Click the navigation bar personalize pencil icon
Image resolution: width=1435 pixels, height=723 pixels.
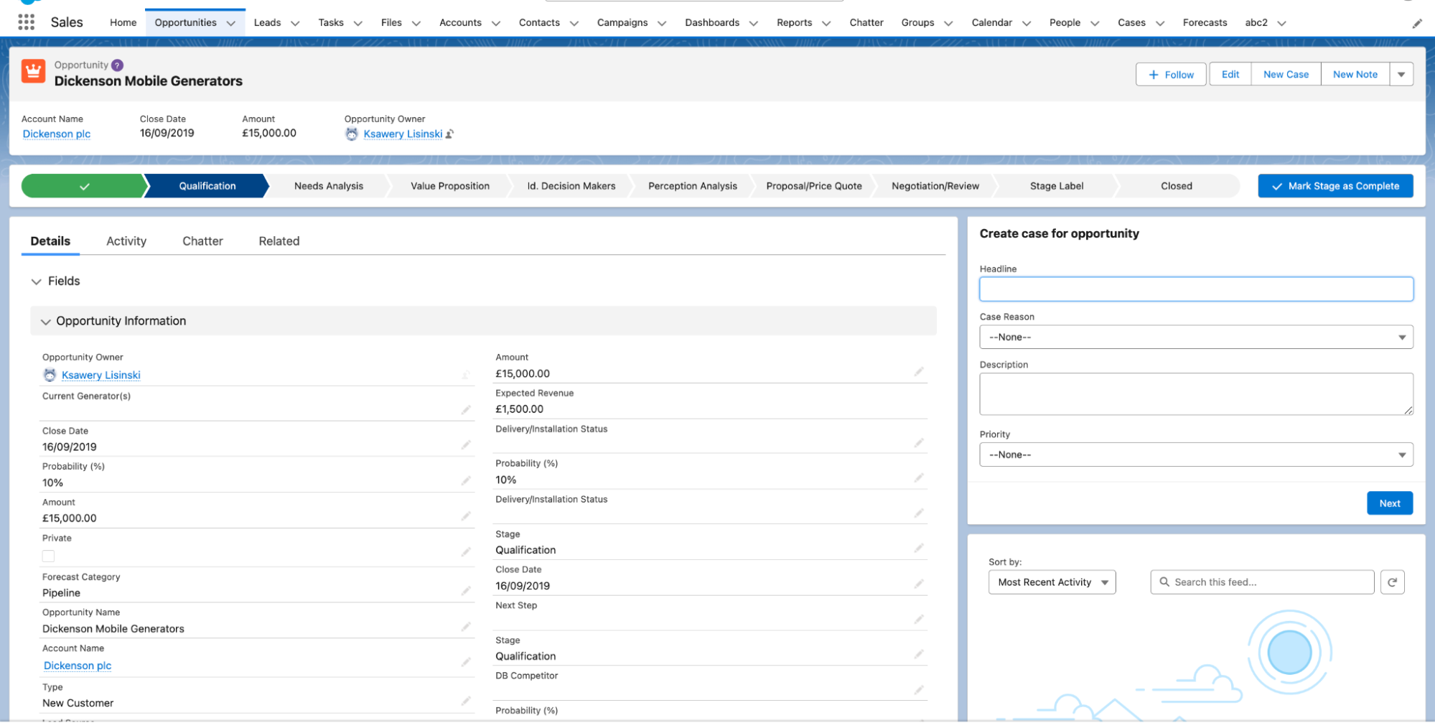1416,23
